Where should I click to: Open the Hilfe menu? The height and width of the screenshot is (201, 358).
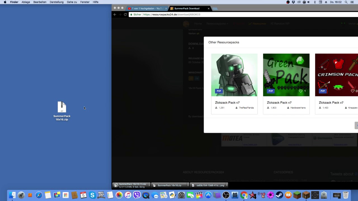pyautogui.click(x=95, y=2)
